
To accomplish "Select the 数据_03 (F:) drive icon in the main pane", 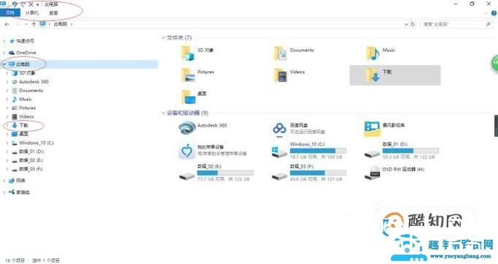I will (x=280, y=176).
